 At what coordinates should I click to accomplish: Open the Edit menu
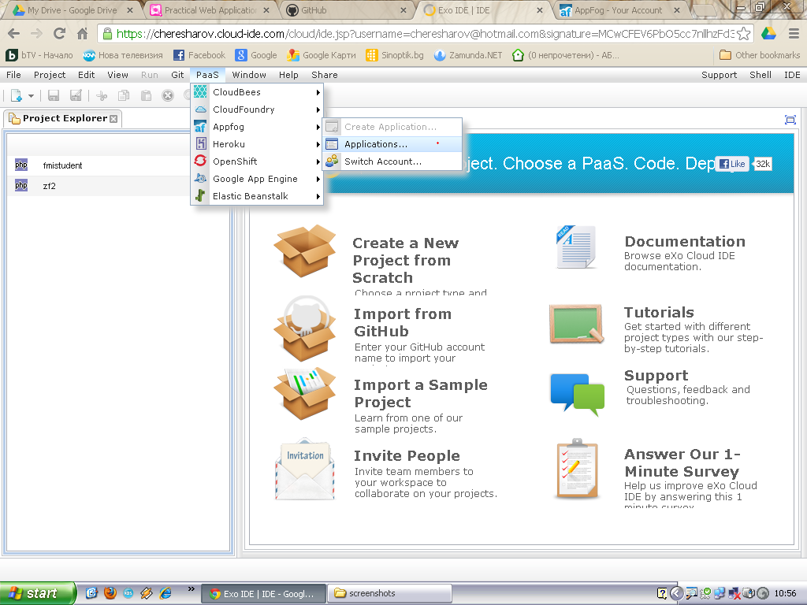tap(86, 75)
